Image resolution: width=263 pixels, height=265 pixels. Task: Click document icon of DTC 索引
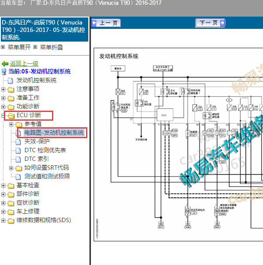[x=18, y=160]
